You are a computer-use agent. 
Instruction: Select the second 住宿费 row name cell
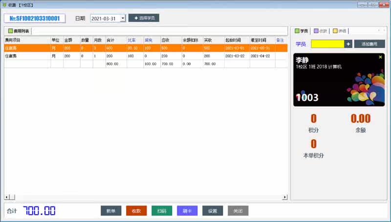coord(27,56)
